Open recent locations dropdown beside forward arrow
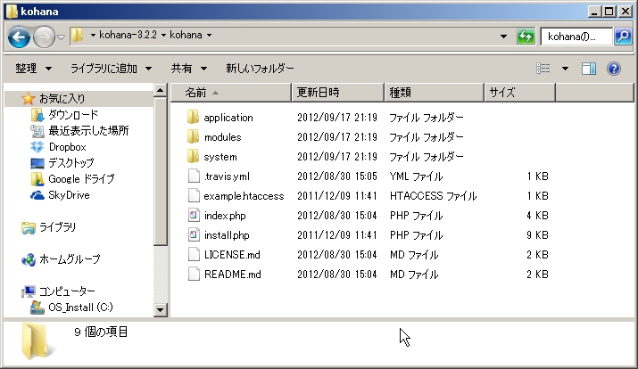The image size is (638, 369). (61, 37)
